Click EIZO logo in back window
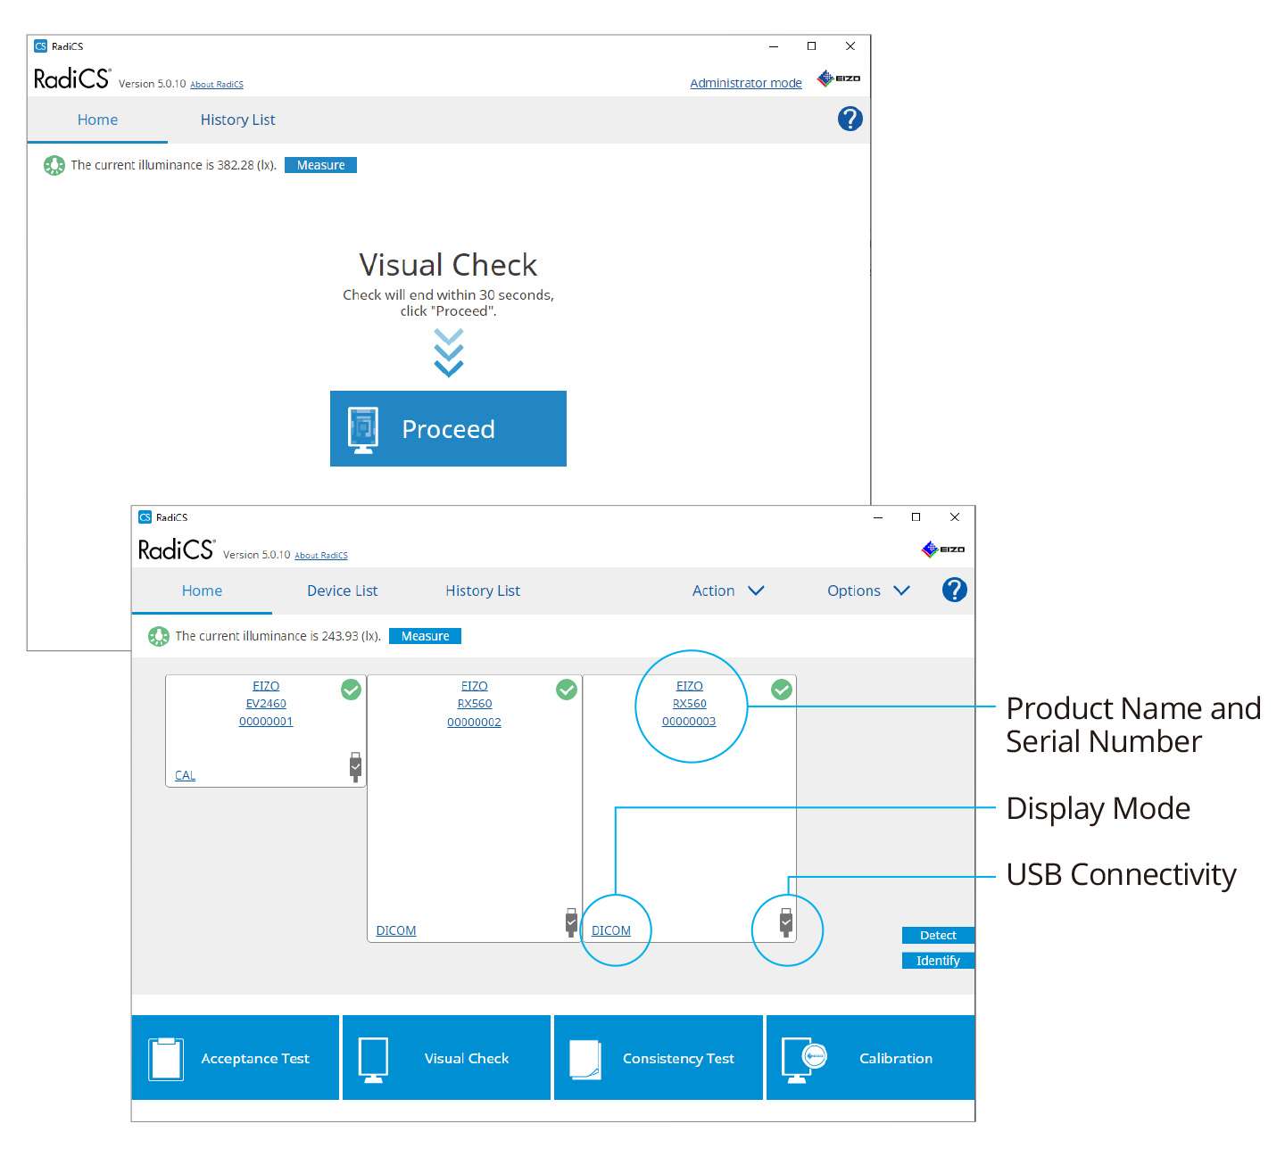Viewport: 1285px width, 1165px height. coord(839,78)
